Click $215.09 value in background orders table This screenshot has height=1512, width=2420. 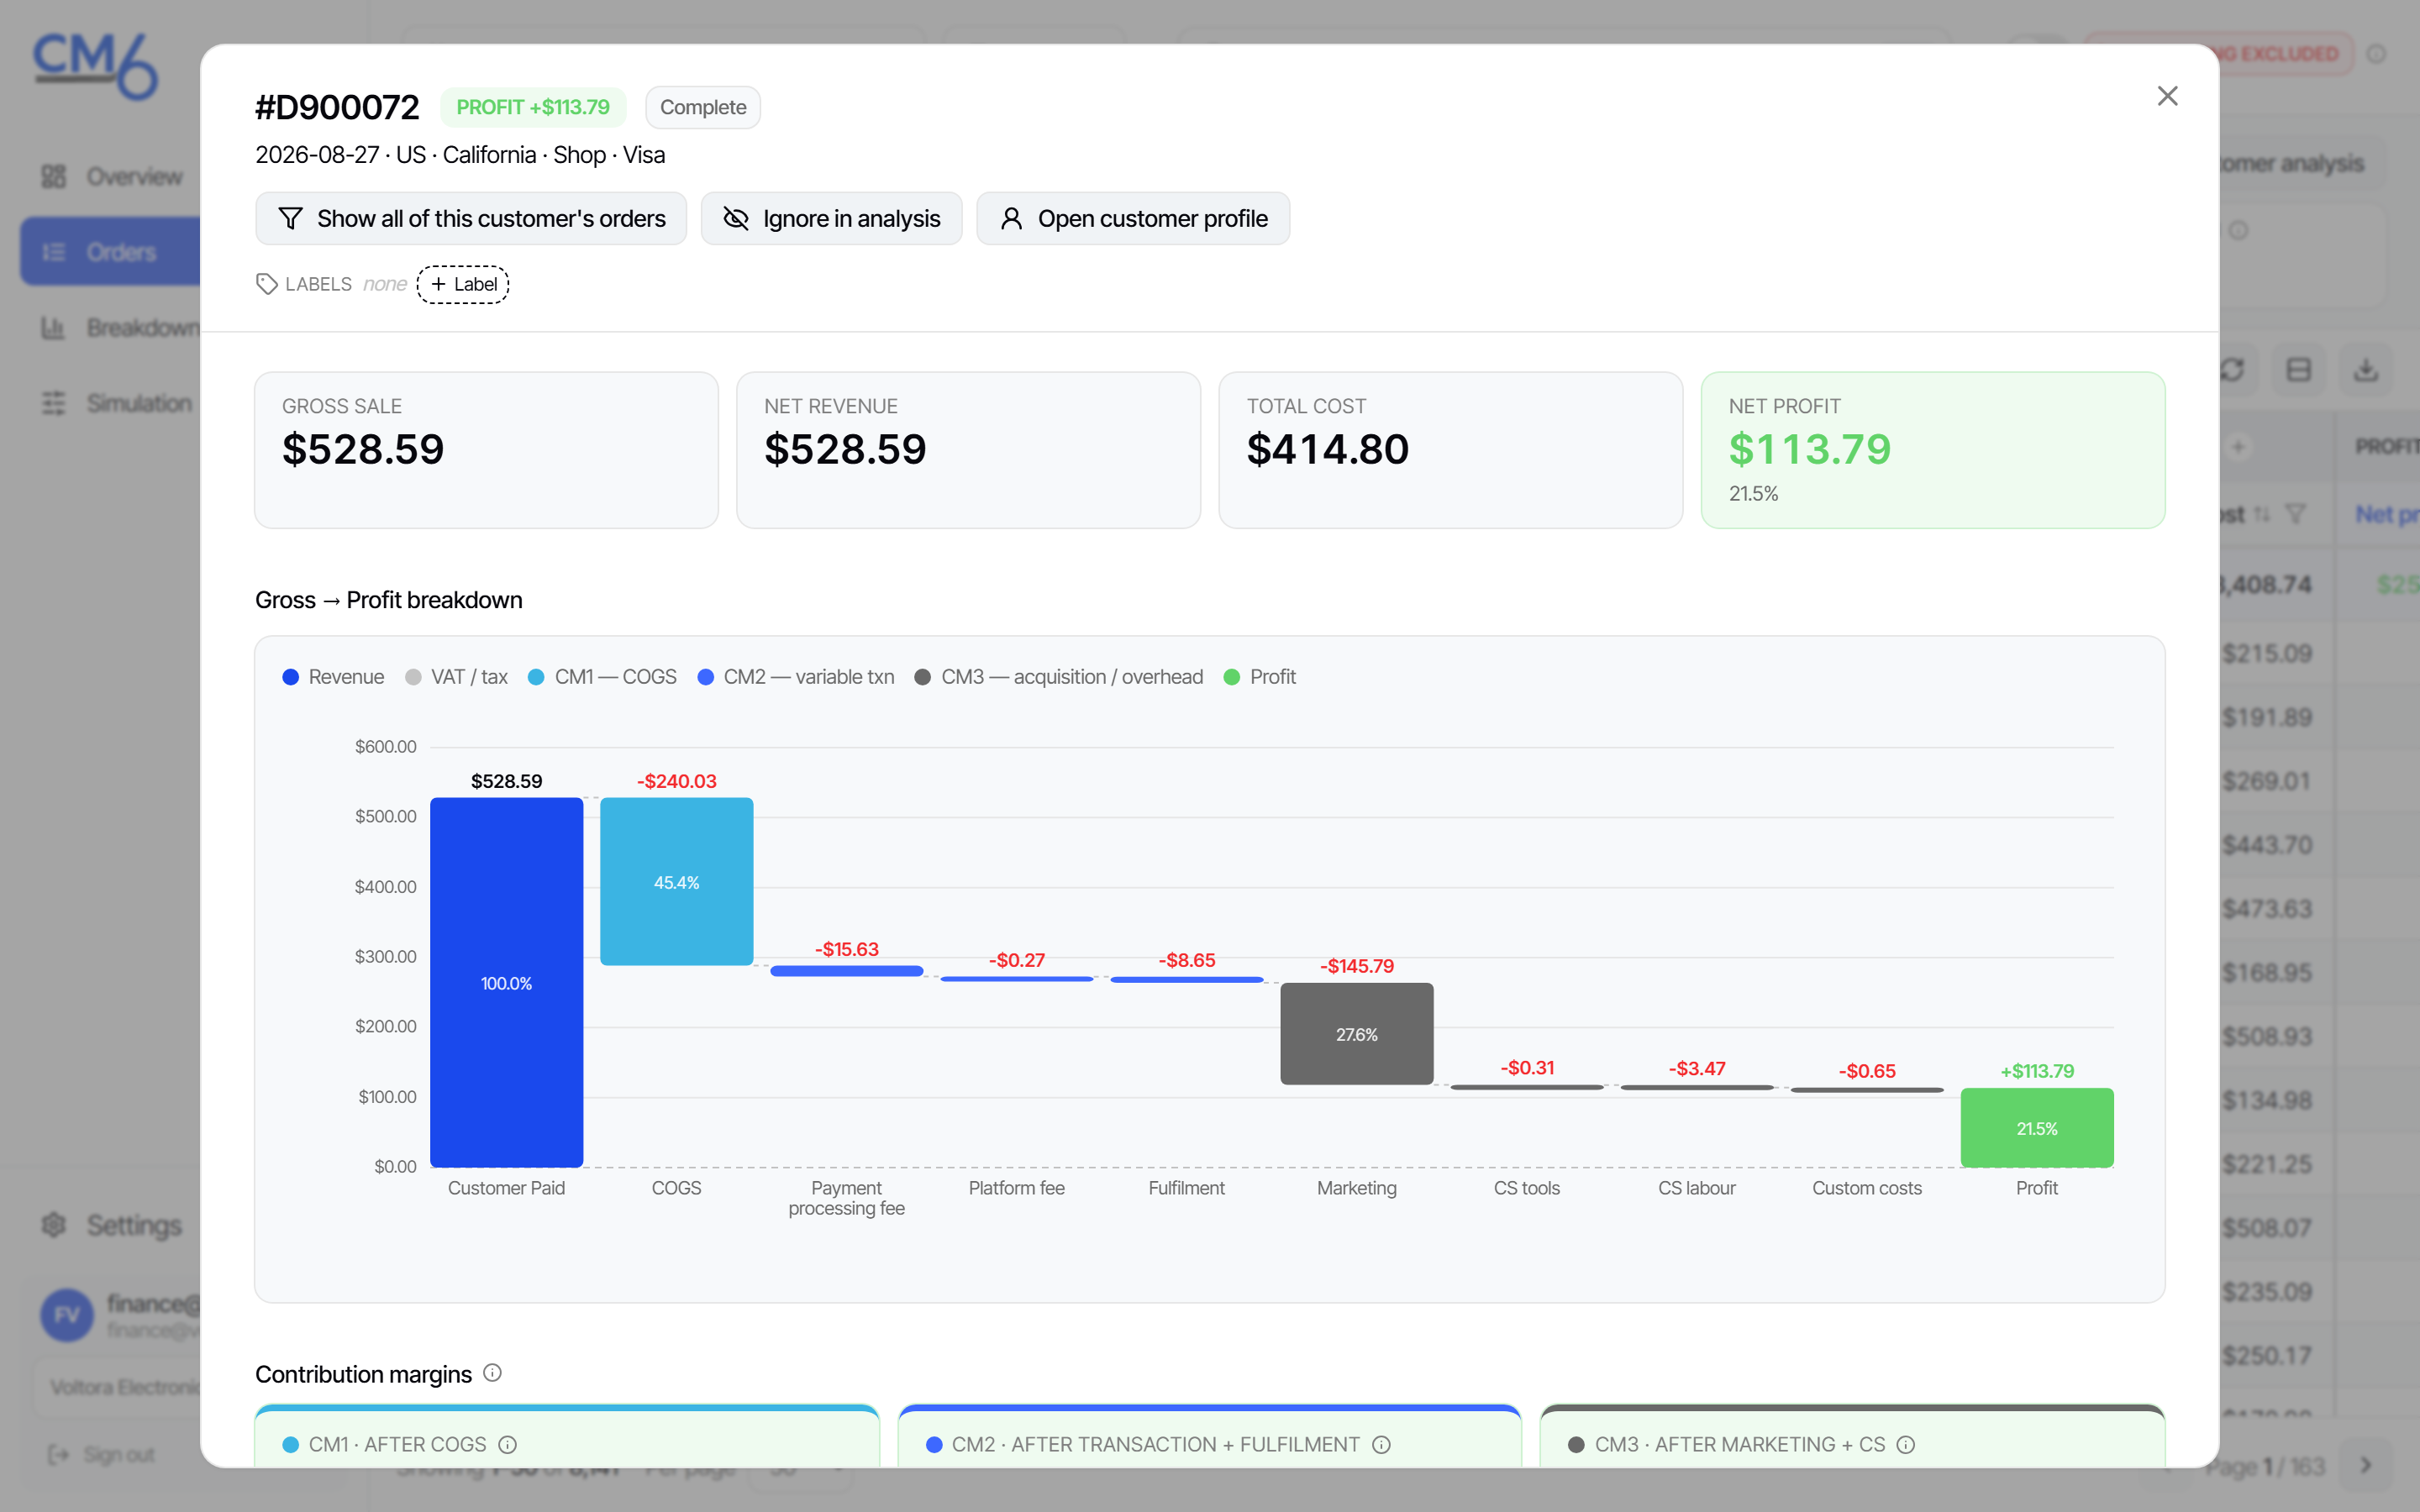2266,653
